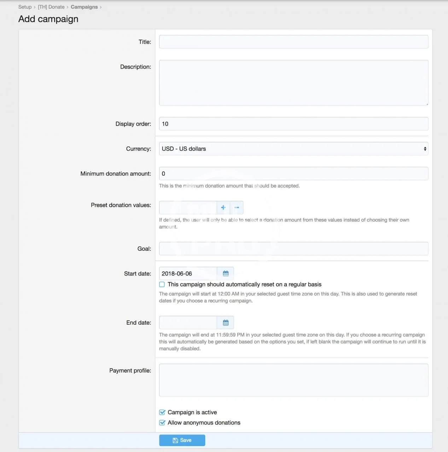This screenshot has width=448, height=452.
Task: Save the new campaign
Action: coord(182,440)
